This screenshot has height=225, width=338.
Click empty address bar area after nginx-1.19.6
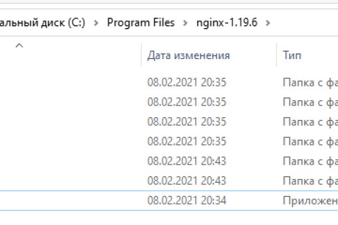[x=304, y=23]
